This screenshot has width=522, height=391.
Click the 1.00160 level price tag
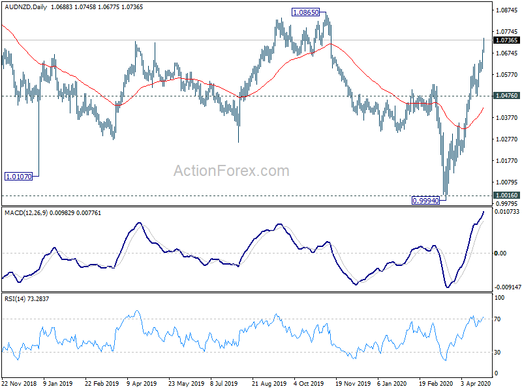[x=506, y=195]
